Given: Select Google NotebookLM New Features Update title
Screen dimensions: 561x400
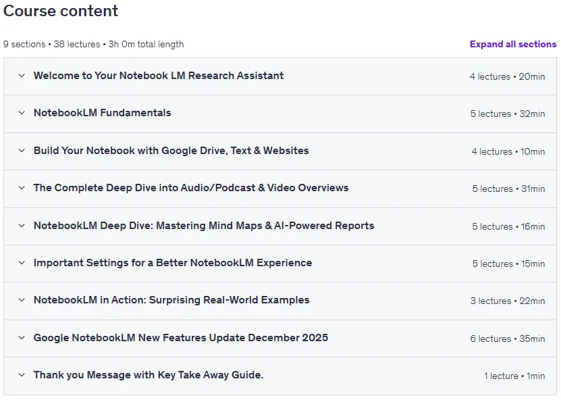Looking at the screenshot, I should [x=181, y=338].
